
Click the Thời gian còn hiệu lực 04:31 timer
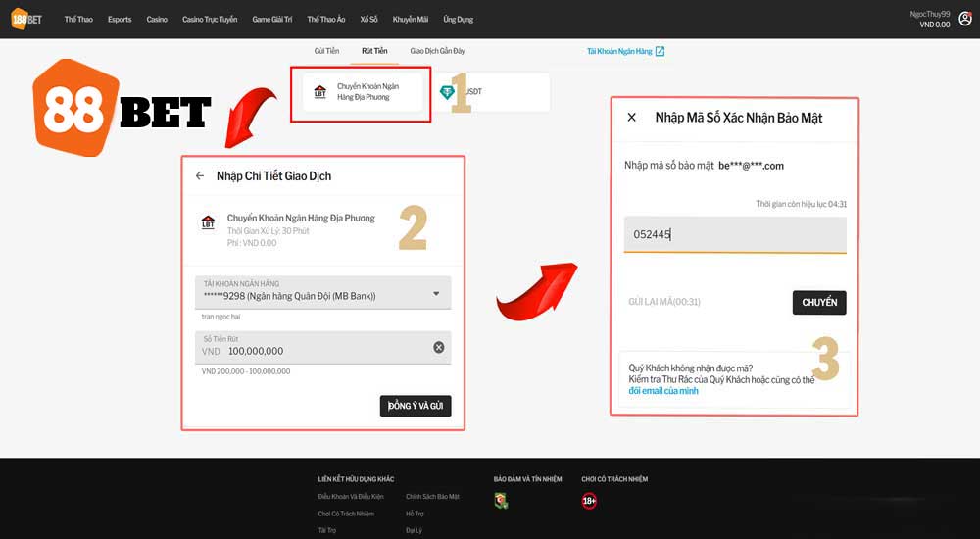[x=802, y=204]
